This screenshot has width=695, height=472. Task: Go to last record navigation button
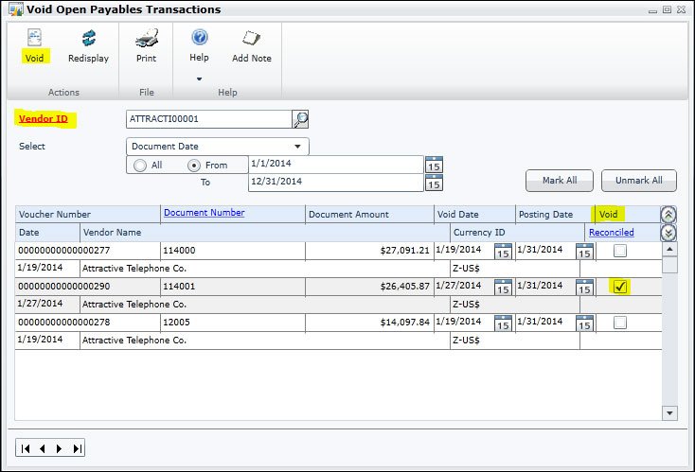77,448
